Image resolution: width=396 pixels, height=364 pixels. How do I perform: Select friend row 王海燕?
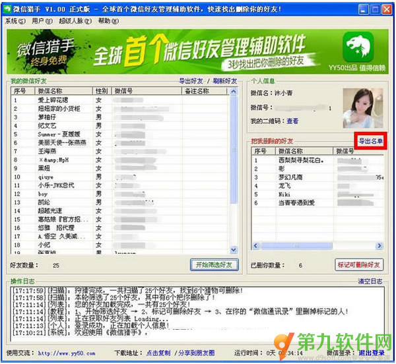[120, 152]
